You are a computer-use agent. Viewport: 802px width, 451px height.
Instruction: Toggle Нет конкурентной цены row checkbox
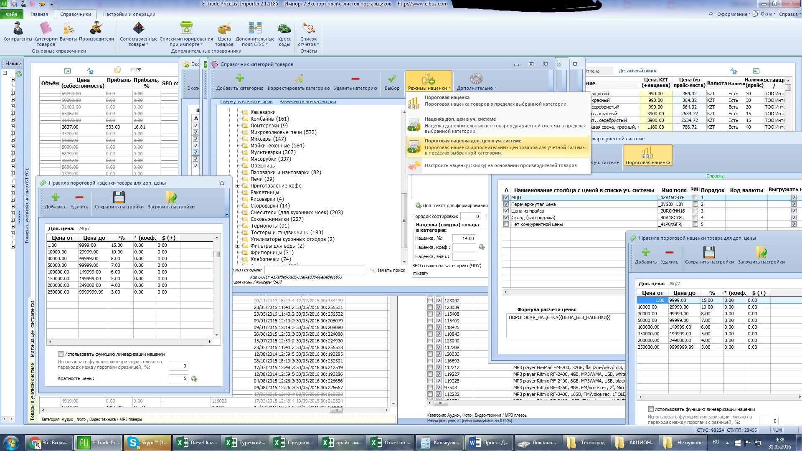tap(506, 224)
